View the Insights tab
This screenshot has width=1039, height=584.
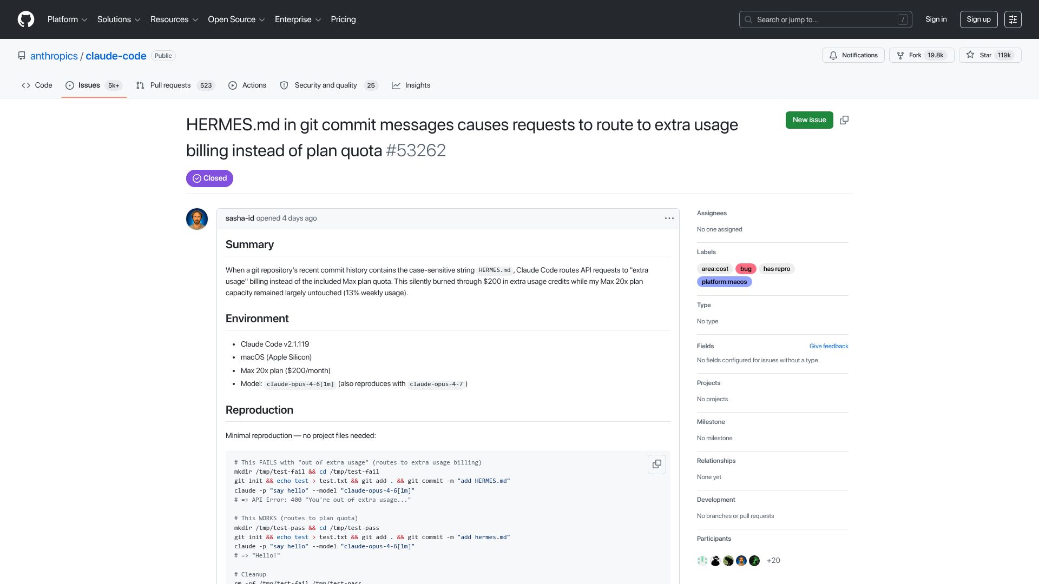click(x=411, y=85)
